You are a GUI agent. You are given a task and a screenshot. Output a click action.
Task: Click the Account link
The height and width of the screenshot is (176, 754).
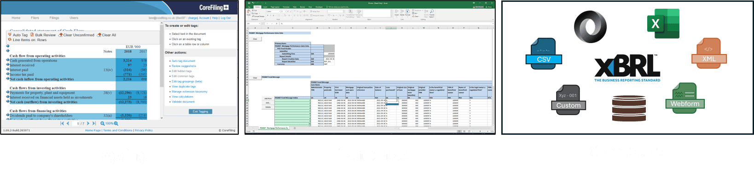[x=204, y=18]
